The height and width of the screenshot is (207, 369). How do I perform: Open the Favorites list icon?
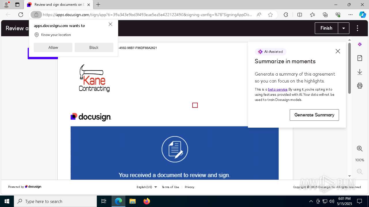click(x=312, y=15)
